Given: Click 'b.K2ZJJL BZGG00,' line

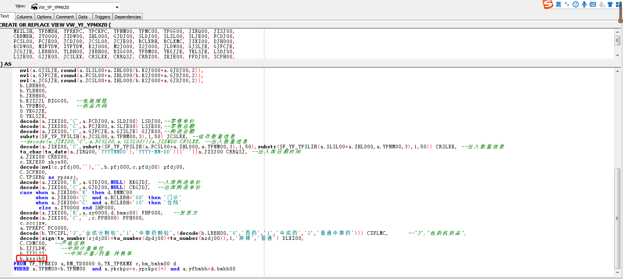Looking at the screenshot, I should tap(44, 101).
